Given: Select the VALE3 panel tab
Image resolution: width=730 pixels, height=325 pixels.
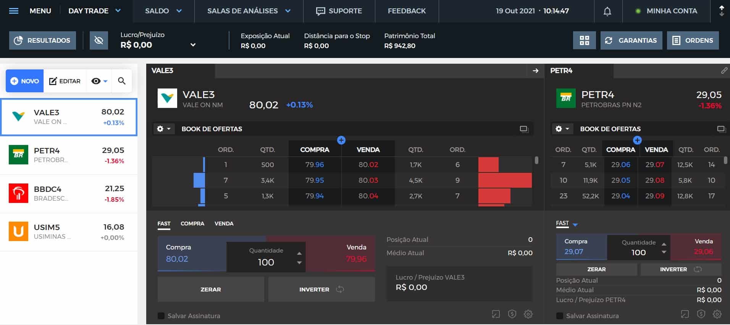Looking at the screenshot, I should [180, 71].
